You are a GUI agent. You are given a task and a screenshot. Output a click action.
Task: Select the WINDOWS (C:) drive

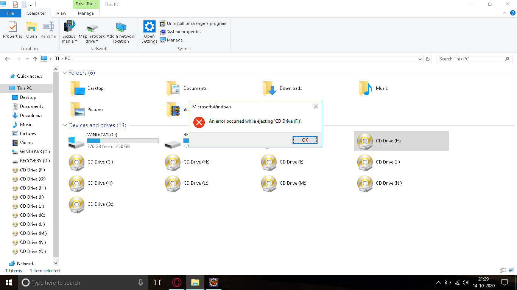click(114, 140)
